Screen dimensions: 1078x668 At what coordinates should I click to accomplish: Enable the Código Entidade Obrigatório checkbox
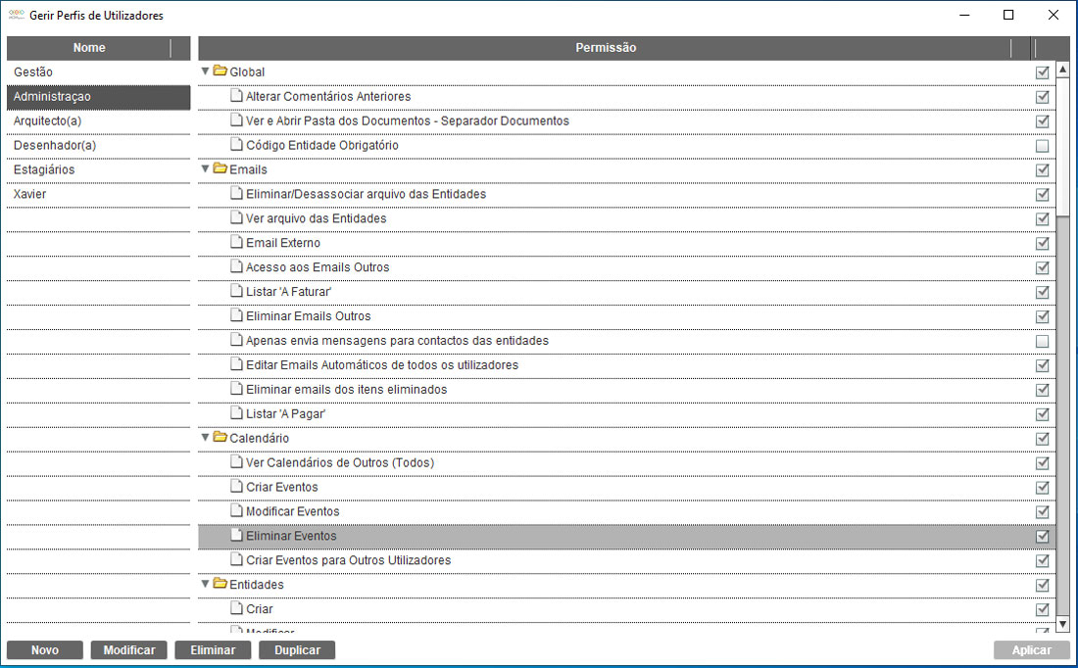pos(1042,146)
